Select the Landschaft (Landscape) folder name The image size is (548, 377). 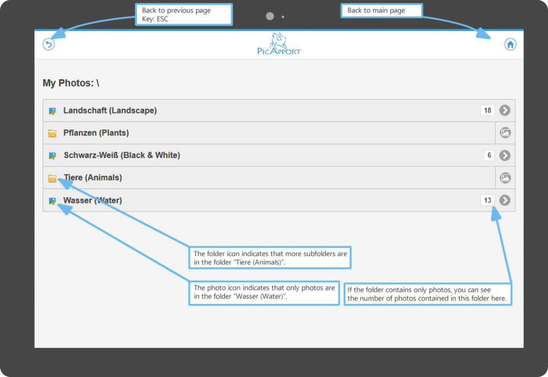pyautogui.click(x=110, y=110)
